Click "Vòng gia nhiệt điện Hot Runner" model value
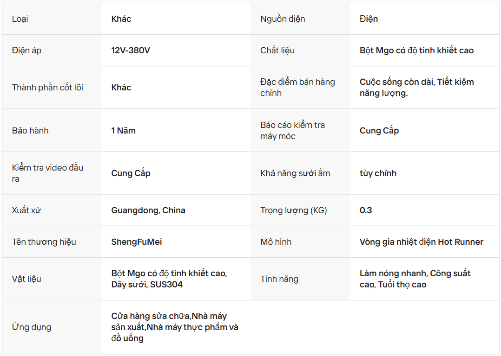This screenshot has width=501, height=356. [x=421, y=242]
